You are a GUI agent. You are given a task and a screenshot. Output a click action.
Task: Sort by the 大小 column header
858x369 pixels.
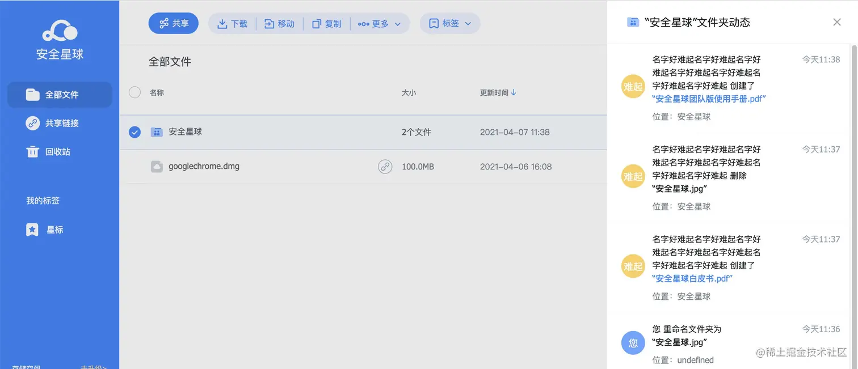(409, 92)
